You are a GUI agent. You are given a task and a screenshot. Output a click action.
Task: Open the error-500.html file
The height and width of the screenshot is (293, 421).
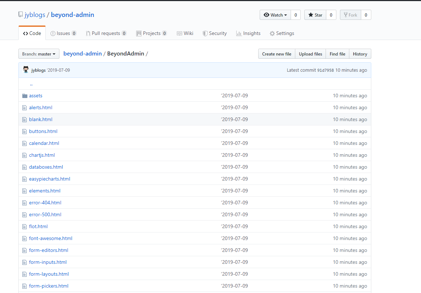45,214
